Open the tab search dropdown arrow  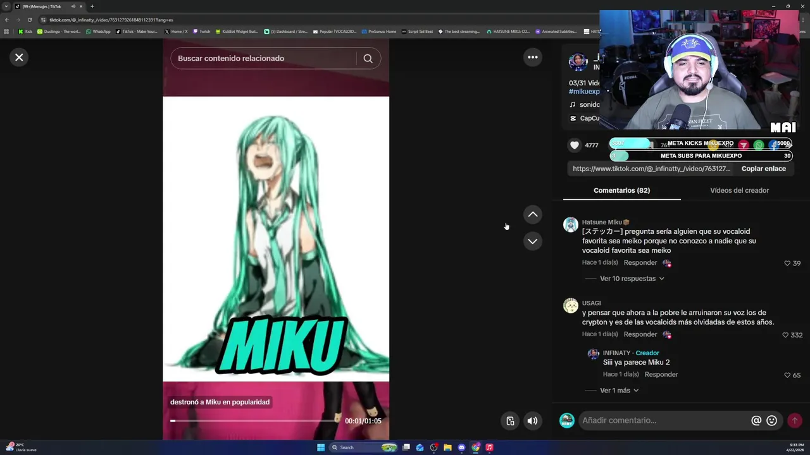pyautogui.click(x=6, y=6)
